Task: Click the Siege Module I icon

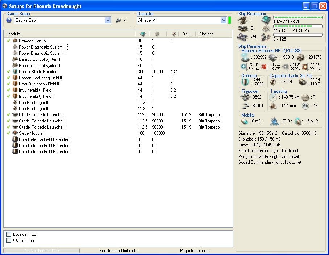Action: [15, 133]
